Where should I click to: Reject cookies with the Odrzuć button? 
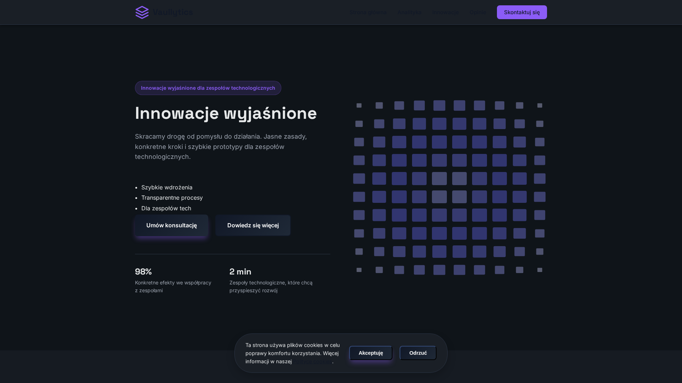[418, 353]
